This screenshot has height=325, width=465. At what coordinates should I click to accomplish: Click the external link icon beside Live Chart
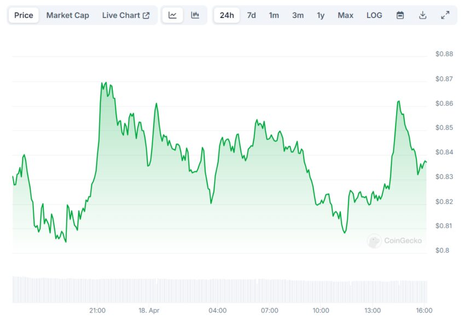pyautogui.click(x=146, y=15)
